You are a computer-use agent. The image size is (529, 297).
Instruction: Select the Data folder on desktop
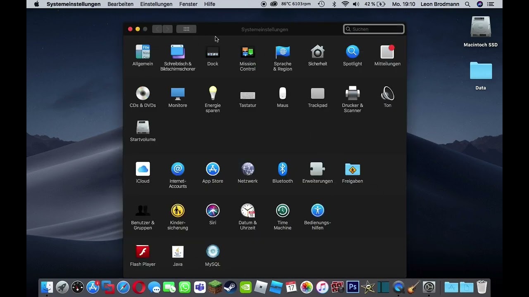click(x=481, y=76)
